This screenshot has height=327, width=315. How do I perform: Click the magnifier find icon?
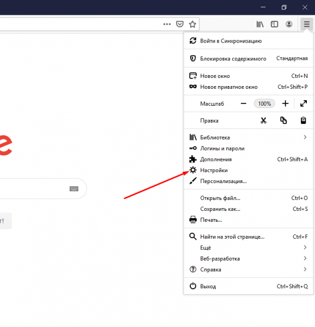(x=193, y=237)
